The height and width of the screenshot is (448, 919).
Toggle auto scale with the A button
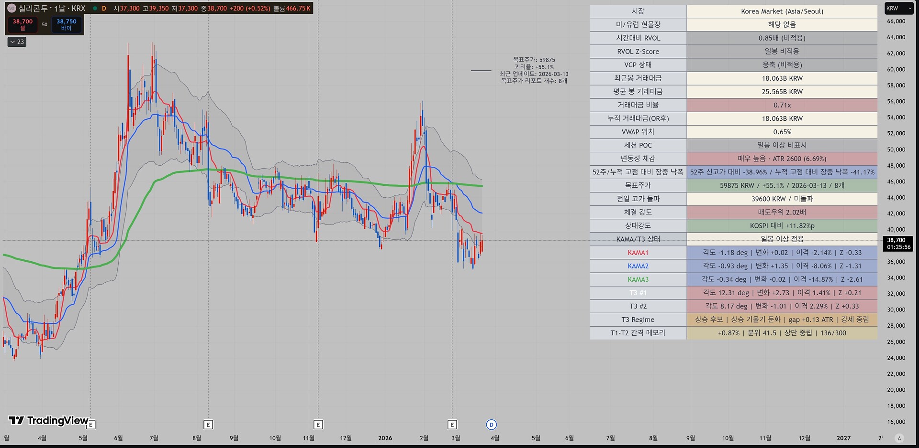pyautogui.click(x=899, y=438)
